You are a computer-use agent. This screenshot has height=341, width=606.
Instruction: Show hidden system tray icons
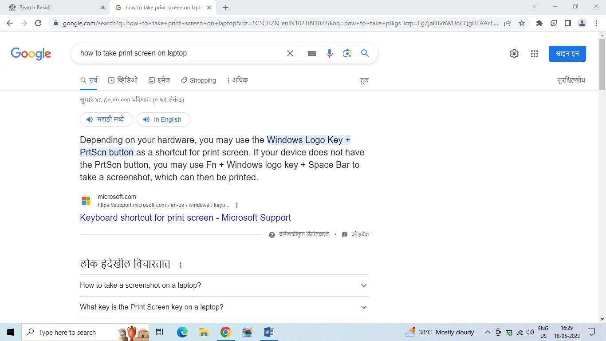pos(487,332)
